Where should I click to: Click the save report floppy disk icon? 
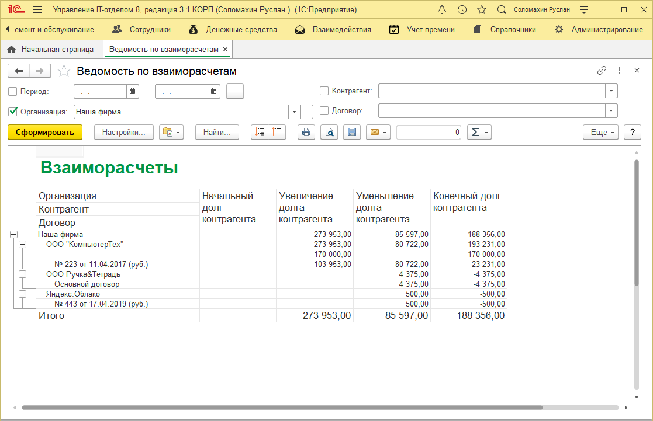352,133
